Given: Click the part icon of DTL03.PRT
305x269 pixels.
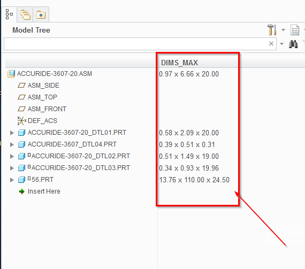Looking at the screenshot, I should tap(21, 168).
